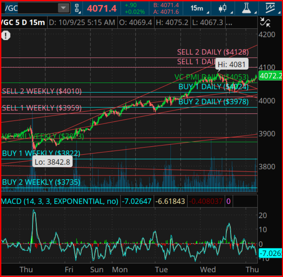Open the Drawings tool icon
This screenshot has width=283, height=277.
(270, 8)
